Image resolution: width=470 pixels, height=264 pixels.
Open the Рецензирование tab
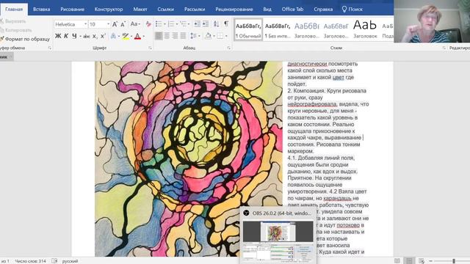point(234,10)
